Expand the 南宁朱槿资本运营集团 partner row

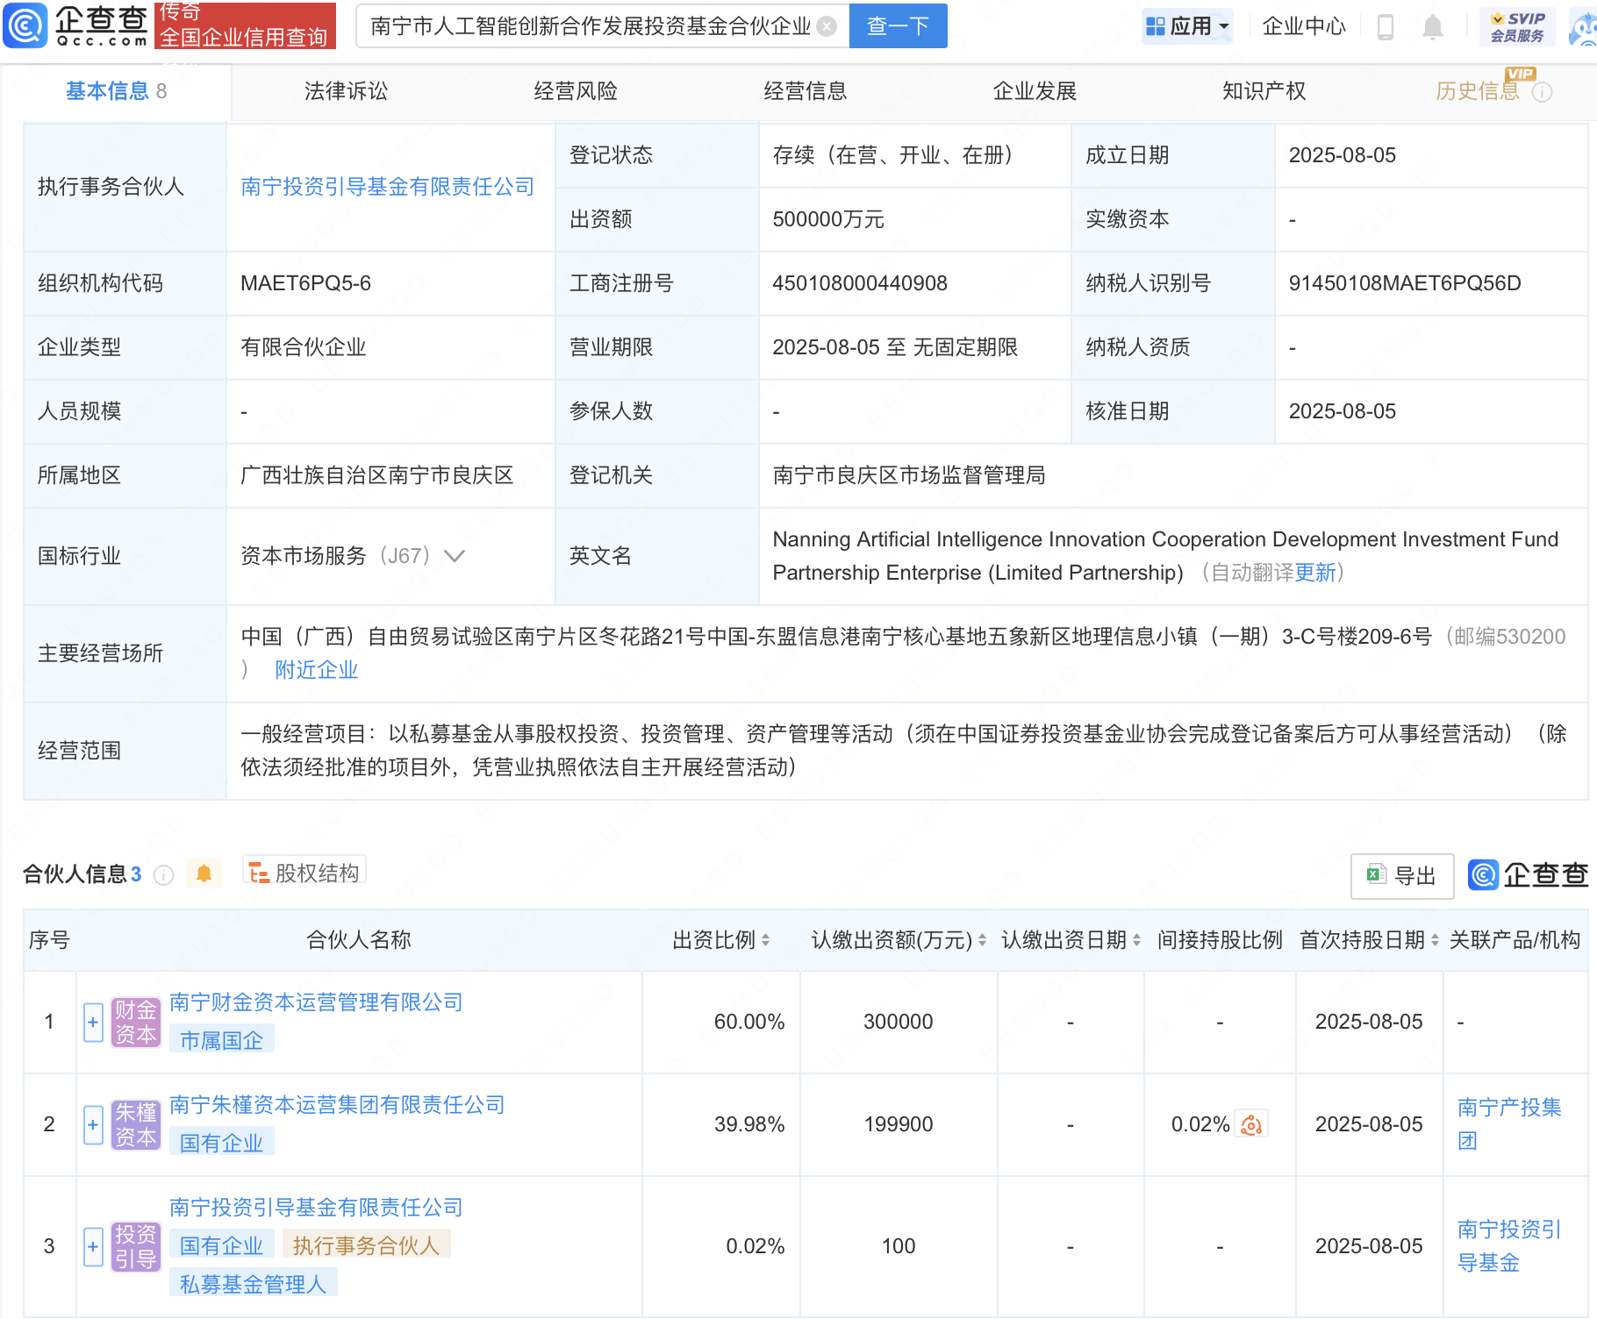click(x=93, y=1125)
